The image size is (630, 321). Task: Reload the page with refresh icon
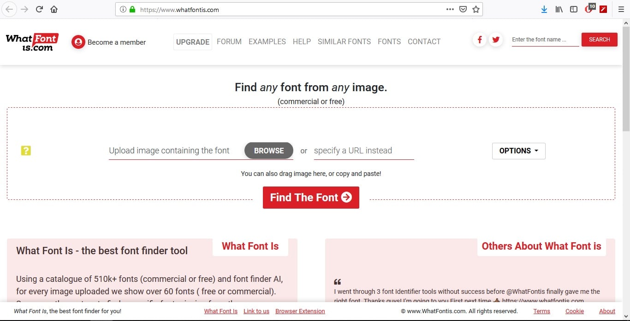(39, 9)
